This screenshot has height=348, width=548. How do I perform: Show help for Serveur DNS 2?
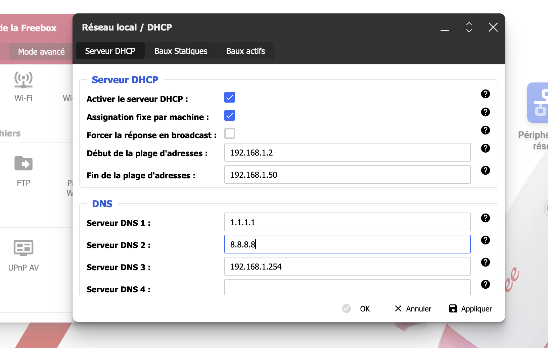(x=485, y=240)
